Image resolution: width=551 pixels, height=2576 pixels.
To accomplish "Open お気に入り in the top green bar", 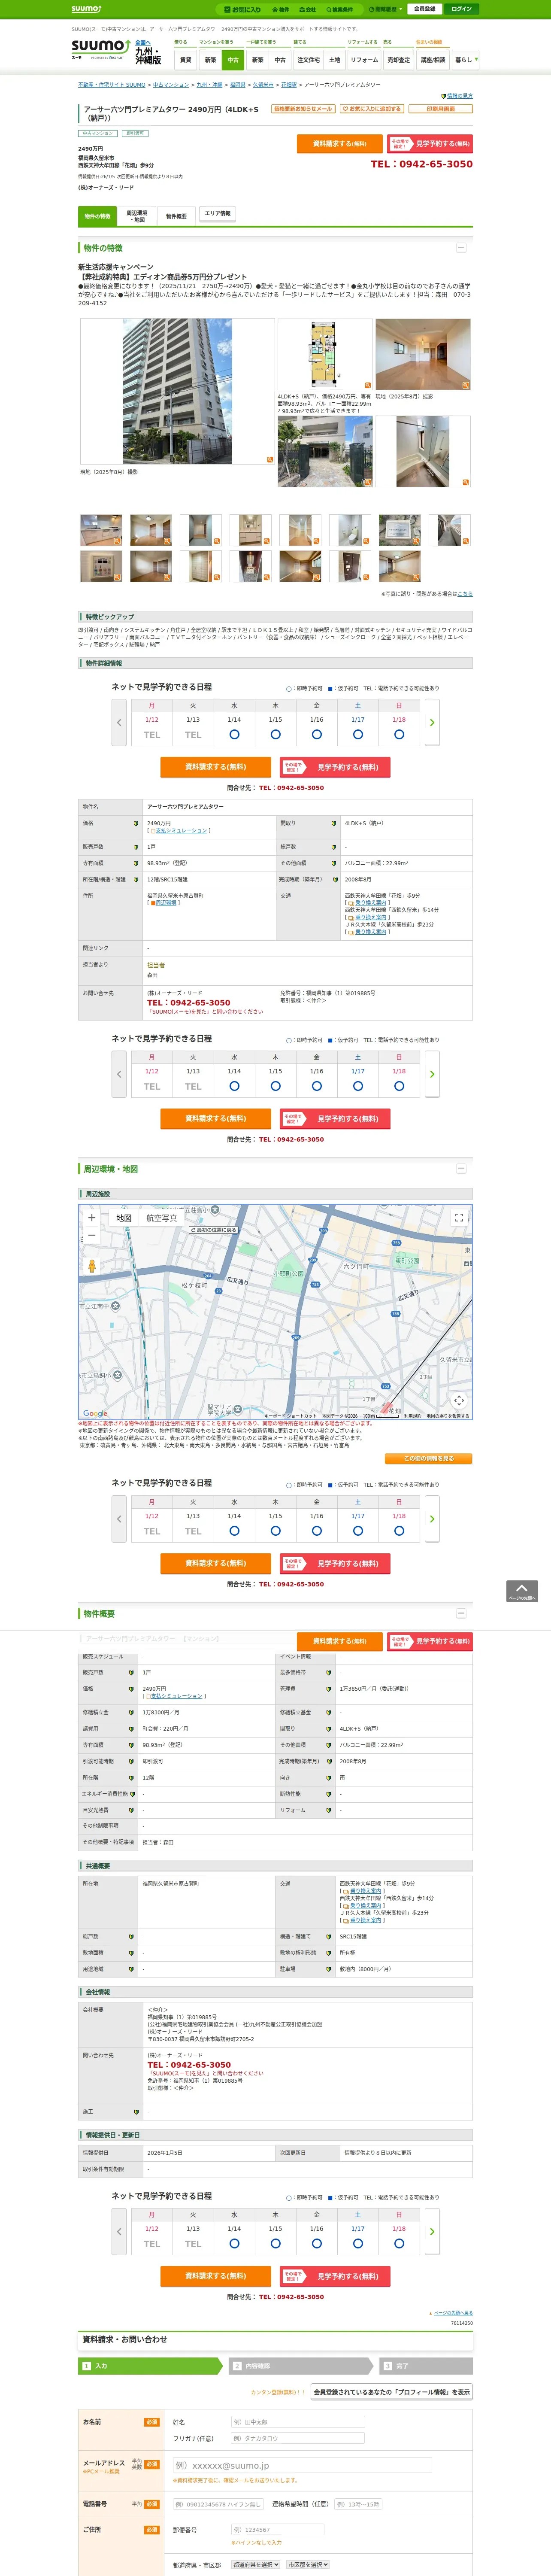I will click(x=242, y=9).
